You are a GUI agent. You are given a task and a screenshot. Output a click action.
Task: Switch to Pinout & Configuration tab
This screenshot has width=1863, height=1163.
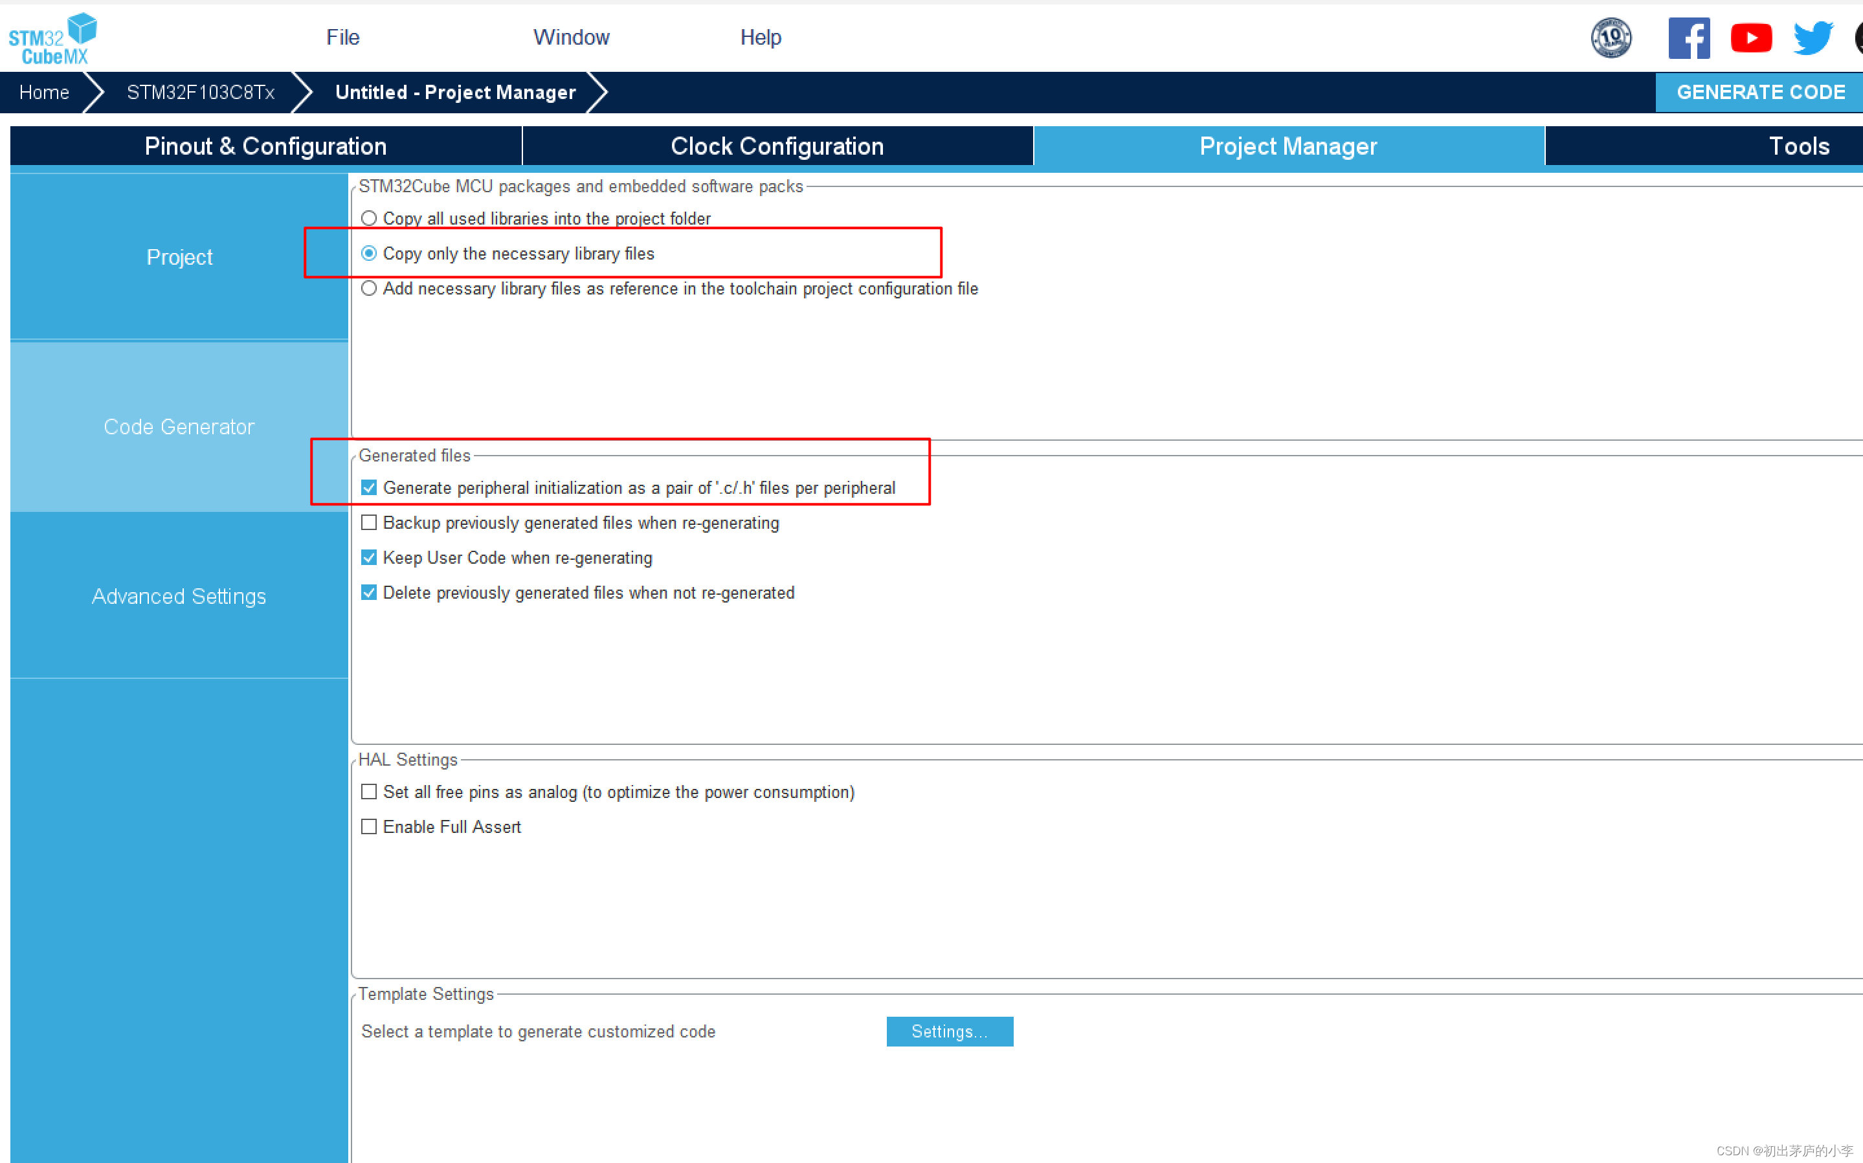[x=264, y=146]
